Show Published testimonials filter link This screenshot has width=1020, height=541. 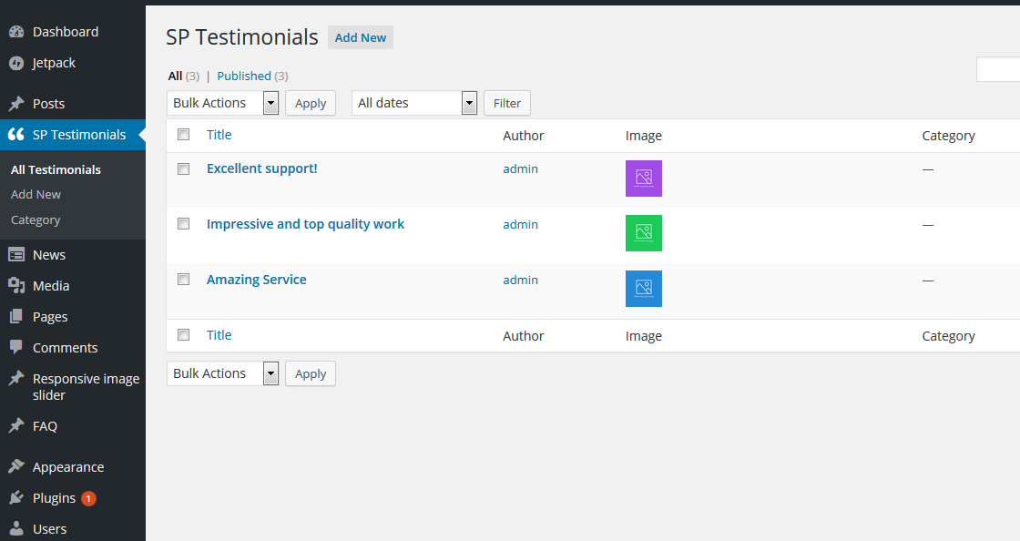pyautogui.click(x=244, y=77)
